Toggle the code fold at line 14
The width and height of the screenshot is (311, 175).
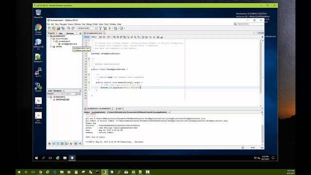[x=89, y=74]
